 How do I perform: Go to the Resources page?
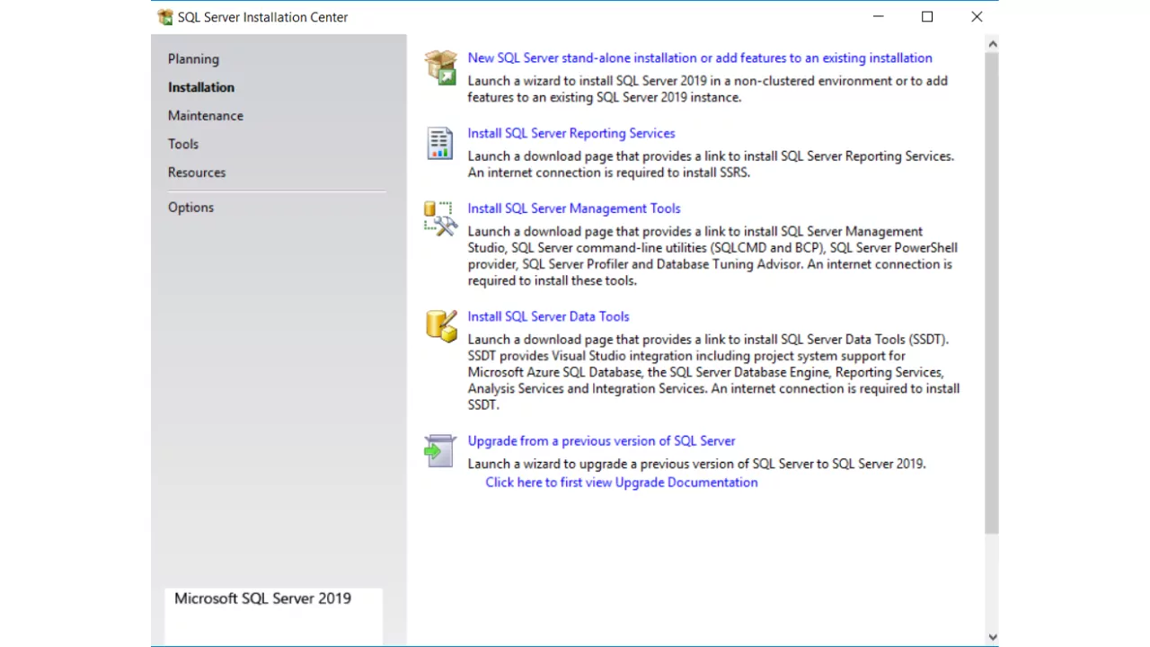coord(197,173)
